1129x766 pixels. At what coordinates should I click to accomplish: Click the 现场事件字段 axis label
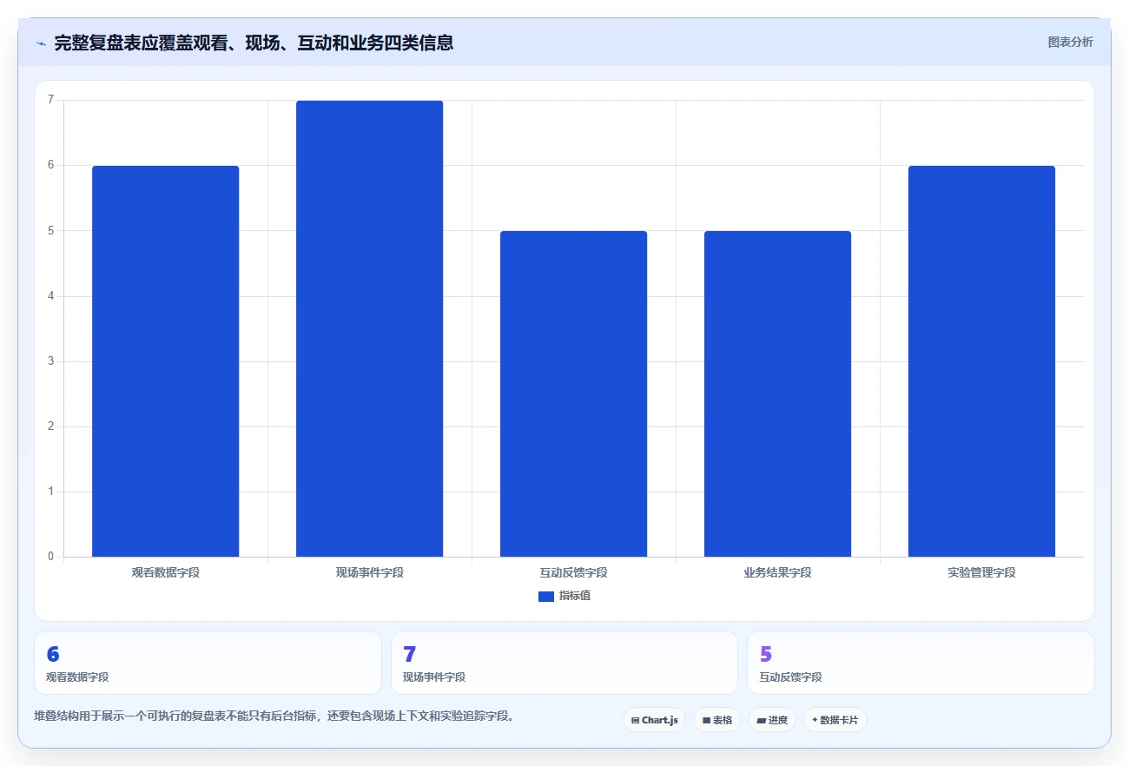pos(369,572)
